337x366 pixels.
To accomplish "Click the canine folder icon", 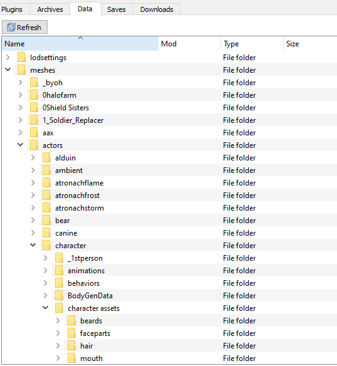I will click(x=47, y=233).
